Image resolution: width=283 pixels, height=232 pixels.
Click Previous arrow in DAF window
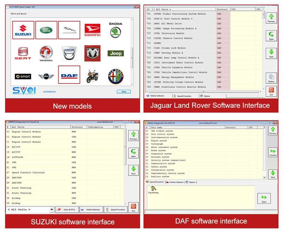[273, 130]
